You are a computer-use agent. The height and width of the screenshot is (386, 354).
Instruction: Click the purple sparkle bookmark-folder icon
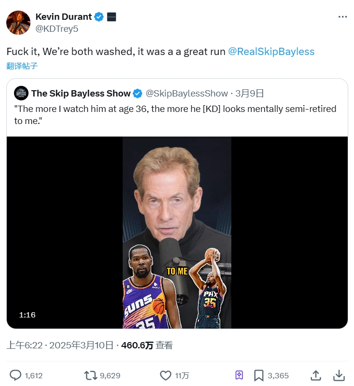[x=239, y=375]
